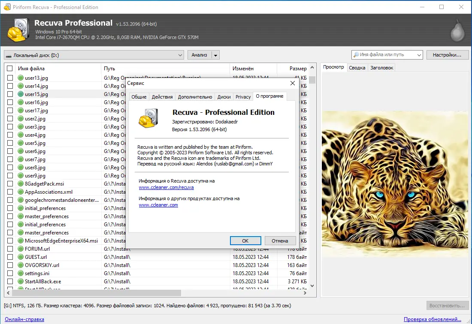Image resolution: width=472 pixels, height=324 pixels.
Task: Click the Recuva icon in About dialog
Action: pos(148,118)
